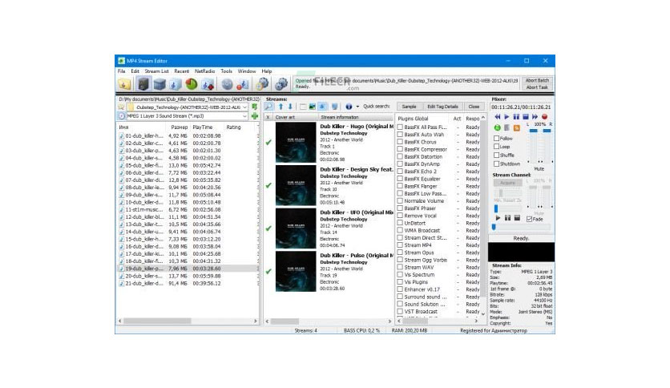The height and width of the screenshot is (388, 670).
Task: Click the Mixer play button
Action: click(x=507, y=116)
